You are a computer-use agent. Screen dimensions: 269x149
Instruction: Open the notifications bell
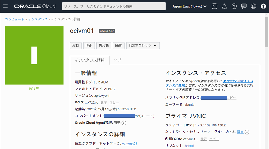pos(224,6)
